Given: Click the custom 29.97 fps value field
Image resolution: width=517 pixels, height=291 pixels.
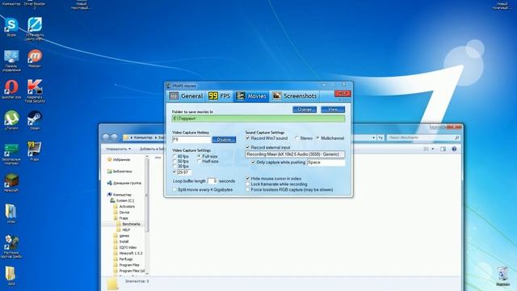Looking at the screenshot, I should coord(184,172).
